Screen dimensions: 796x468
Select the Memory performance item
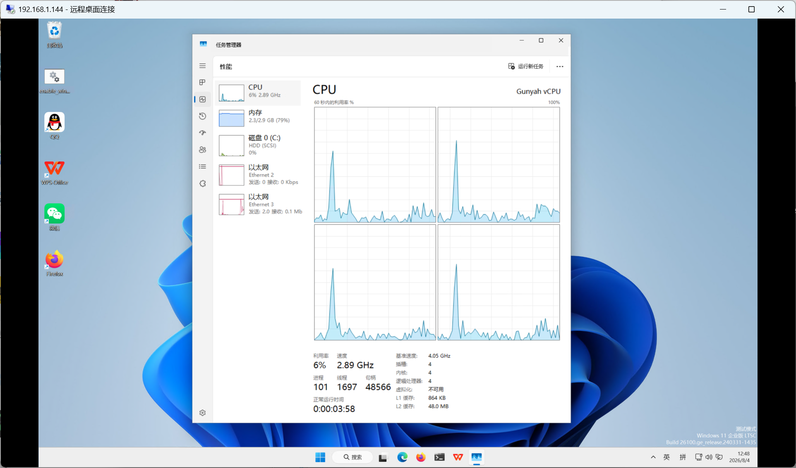pos(258,118)
